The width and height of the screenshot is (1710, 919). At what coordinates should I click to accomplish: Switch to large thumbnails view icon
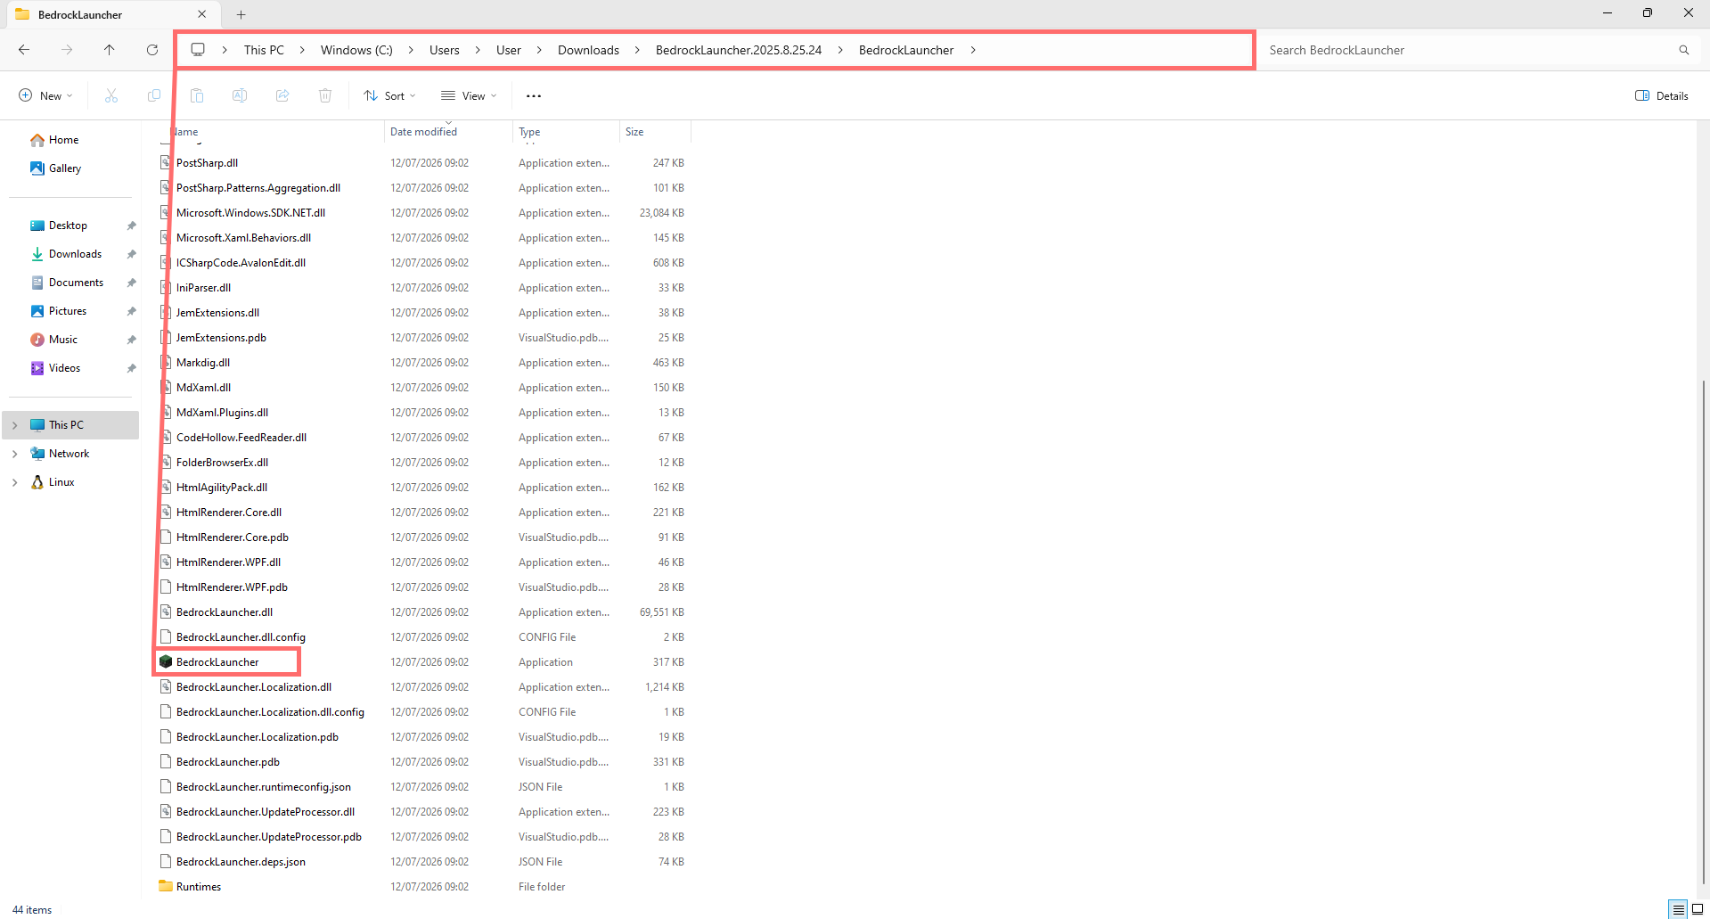(1698, 909)
